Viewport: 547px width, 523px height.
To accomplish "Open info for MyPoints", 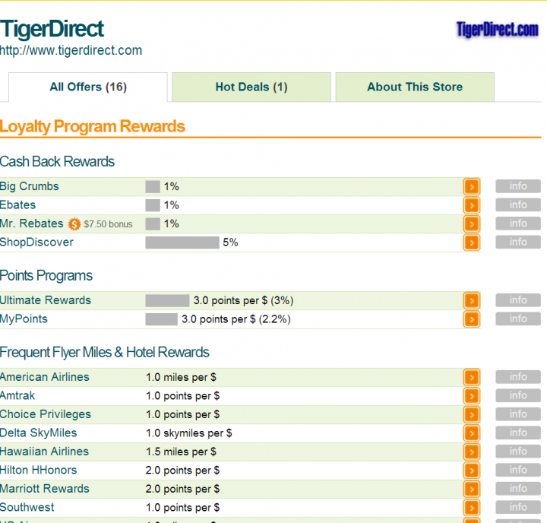I will click(x=518, y=319).
